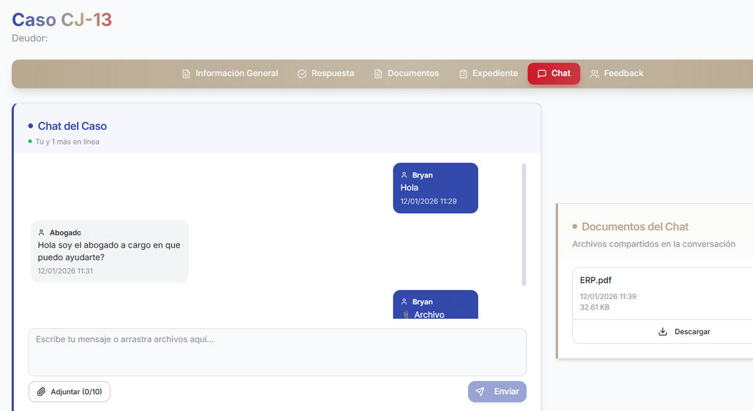This screenshot has width=753, height=411.
Task: Click the chat conversation scrollbar
Action: [x=524, y=224]
